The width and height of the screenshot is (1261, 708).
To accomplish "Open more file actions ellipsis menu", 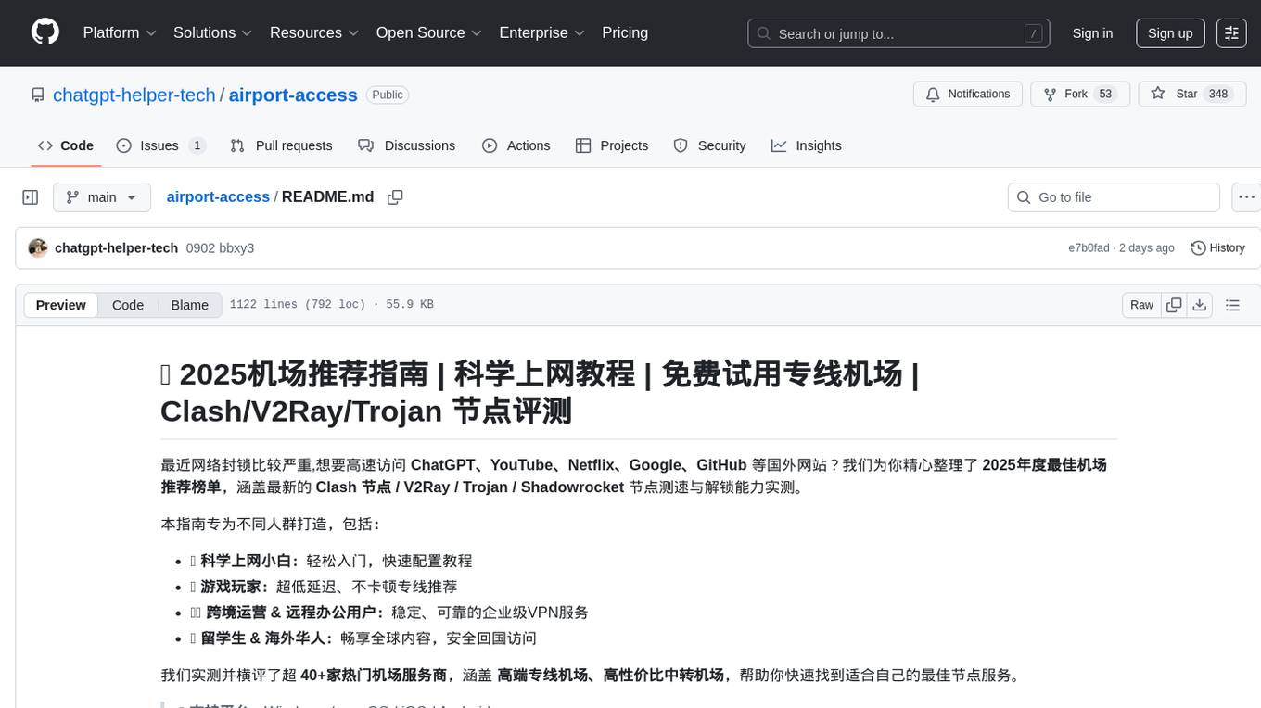I will 1247,197.
